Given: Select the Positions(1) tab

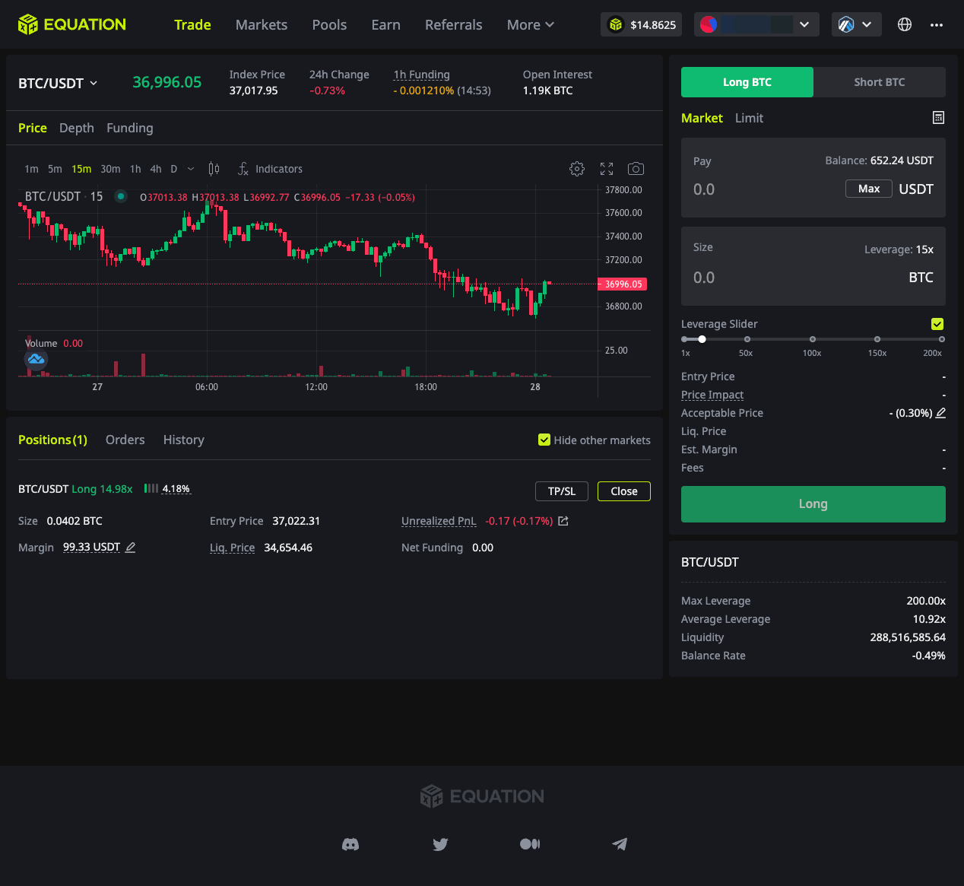Looking at the screenshot, I should [x=52, y=440].
